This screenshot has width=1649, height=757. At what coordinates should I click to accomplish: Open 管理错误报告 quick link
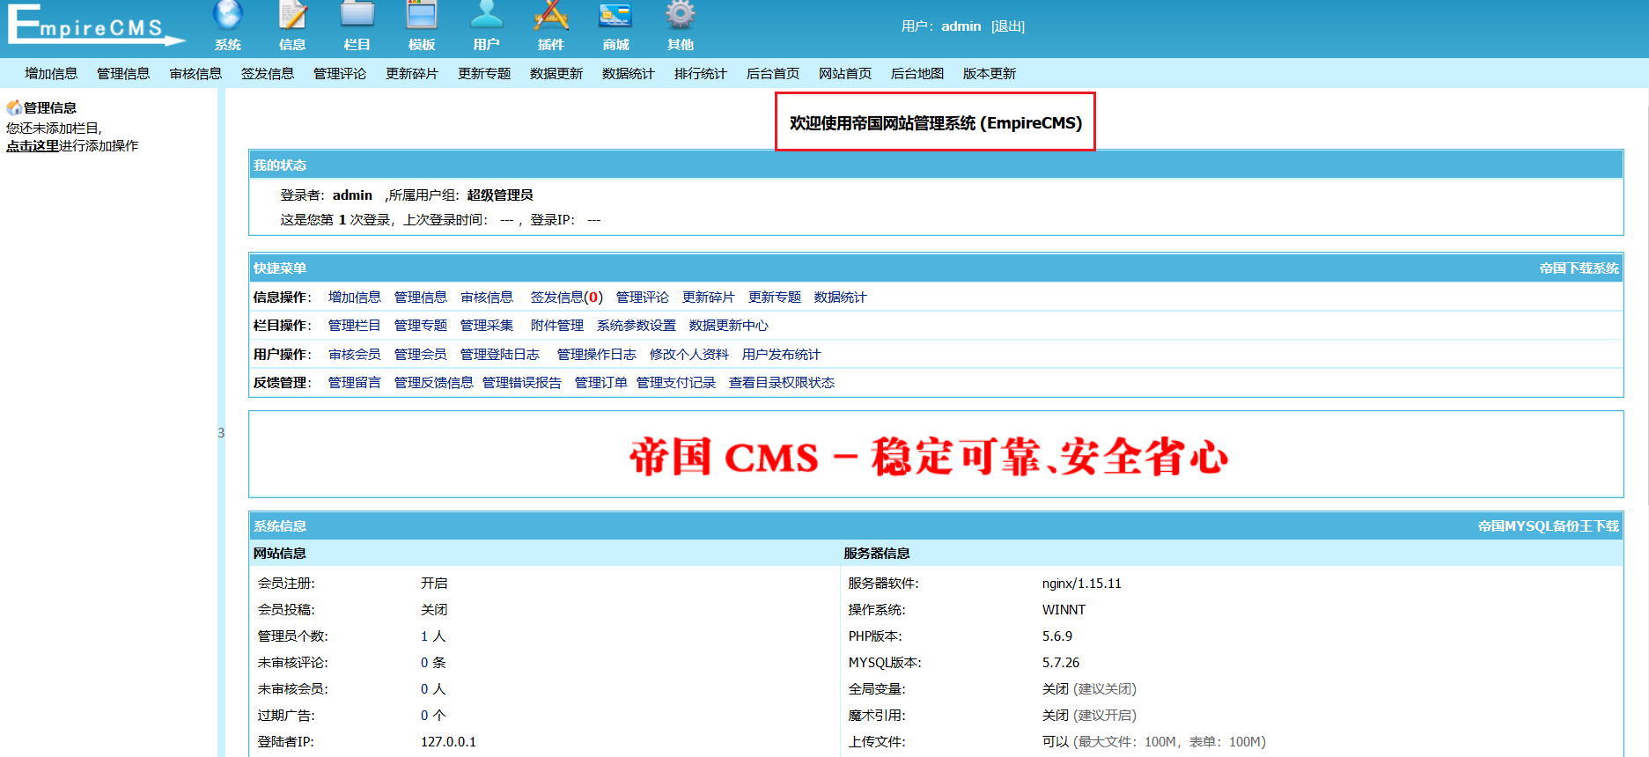522,383
